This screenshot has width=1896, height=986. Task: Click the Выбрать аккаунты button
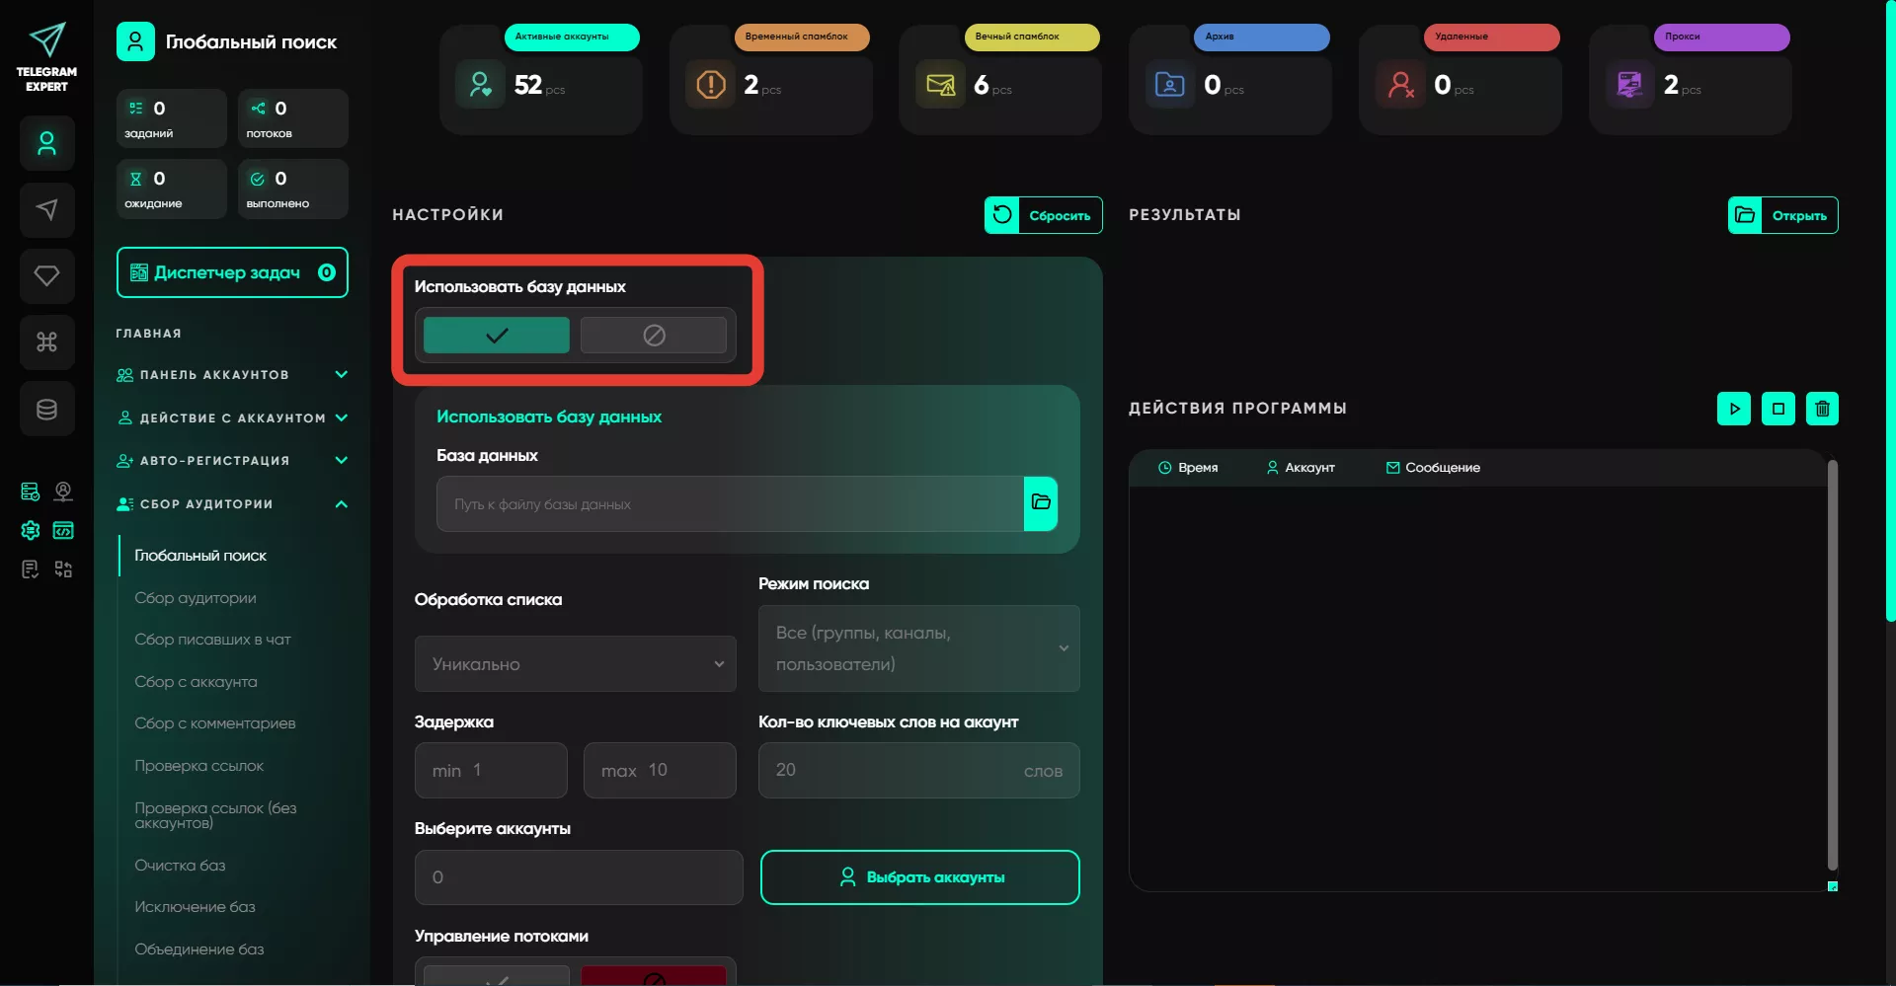[919, 877]
